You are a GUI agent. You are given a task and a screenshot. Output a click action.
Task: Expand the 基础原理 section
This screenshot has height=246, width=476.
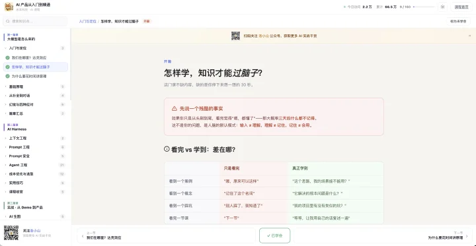point(36,86)
